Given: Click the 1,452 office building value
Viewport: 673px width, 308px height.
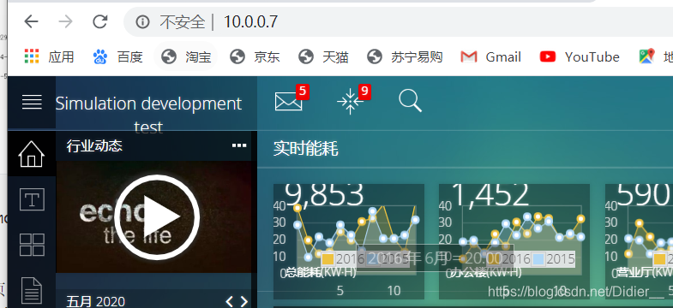Looking at the screenshot, I should coord(490,194).
